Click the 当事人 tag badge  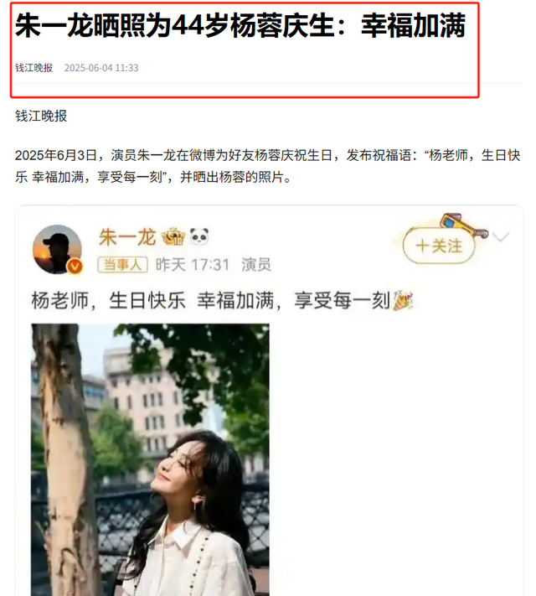[x=123, y=265]
